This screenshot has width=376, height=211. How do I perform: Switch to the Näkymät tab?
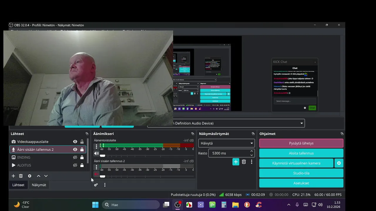pyautogui.click(x=39, y=185)
